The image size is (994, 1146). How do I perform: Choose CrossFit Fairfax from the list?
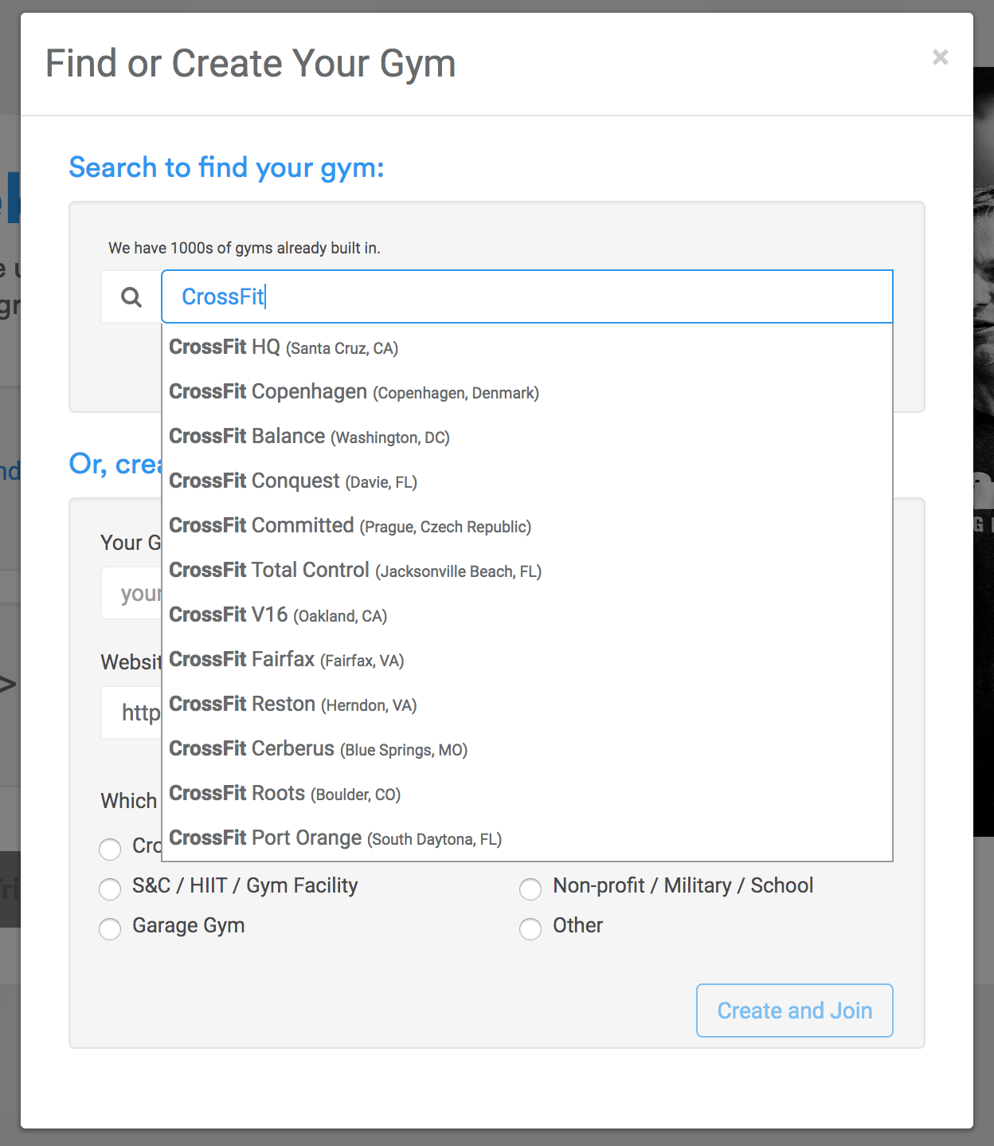pyautogui.click(x=286, y=660)
